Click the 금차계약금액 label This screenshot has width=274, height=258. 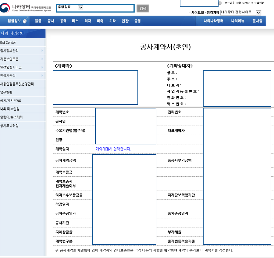coord(66,160)
